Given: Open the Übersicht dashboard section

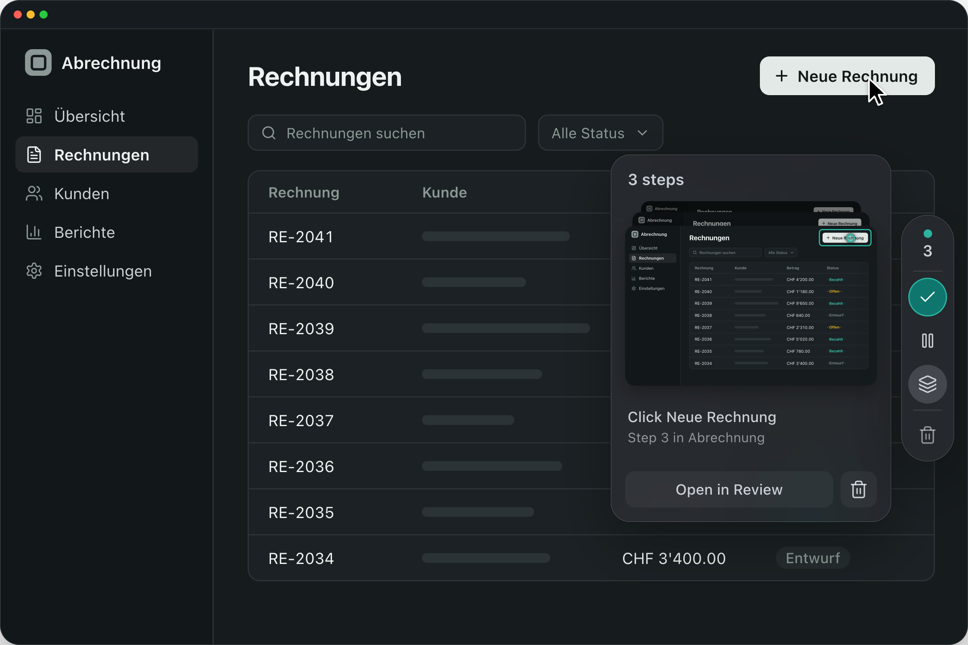Looking at the screenshot, I should [106, 116].
